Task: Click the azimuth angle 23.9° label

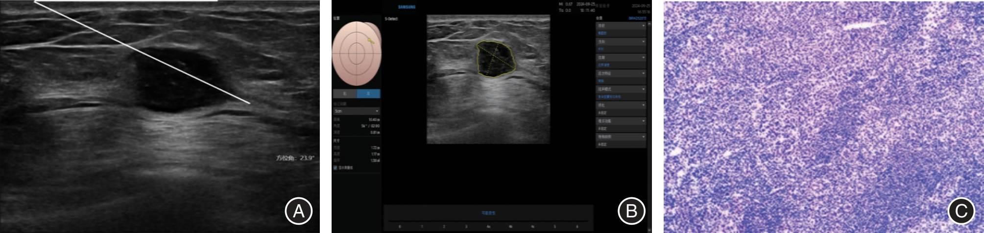Action: pos(295,158)
